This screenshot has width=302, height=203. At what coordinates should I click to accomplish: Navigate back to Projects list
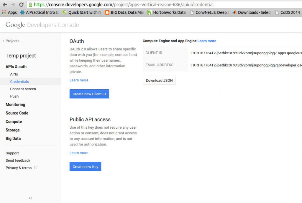(12, 41)
